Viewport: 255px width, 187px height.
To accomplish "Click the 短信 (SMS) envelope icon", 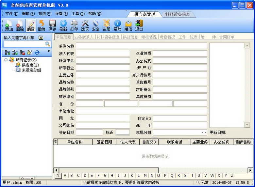I will pyautogui.click(x=128, y=25).
